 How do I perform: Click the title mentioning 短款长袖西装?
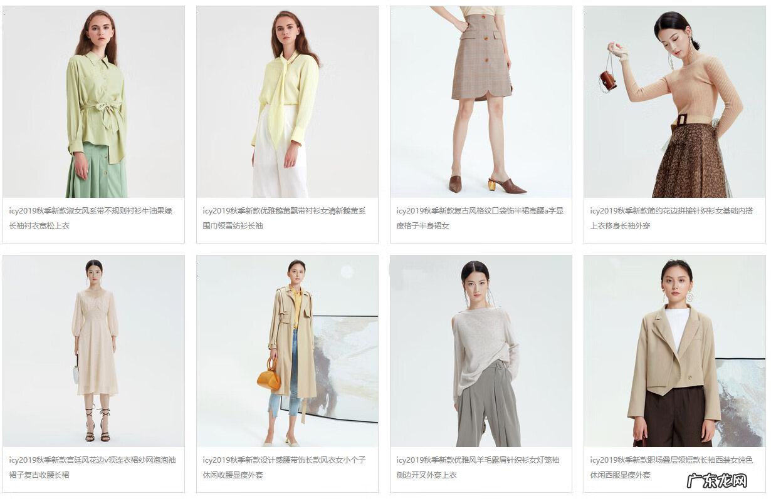(x=671, y=467)
